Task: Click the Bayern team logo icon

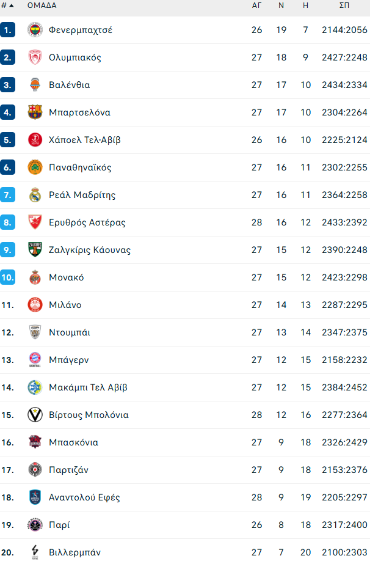Action: 35,360
